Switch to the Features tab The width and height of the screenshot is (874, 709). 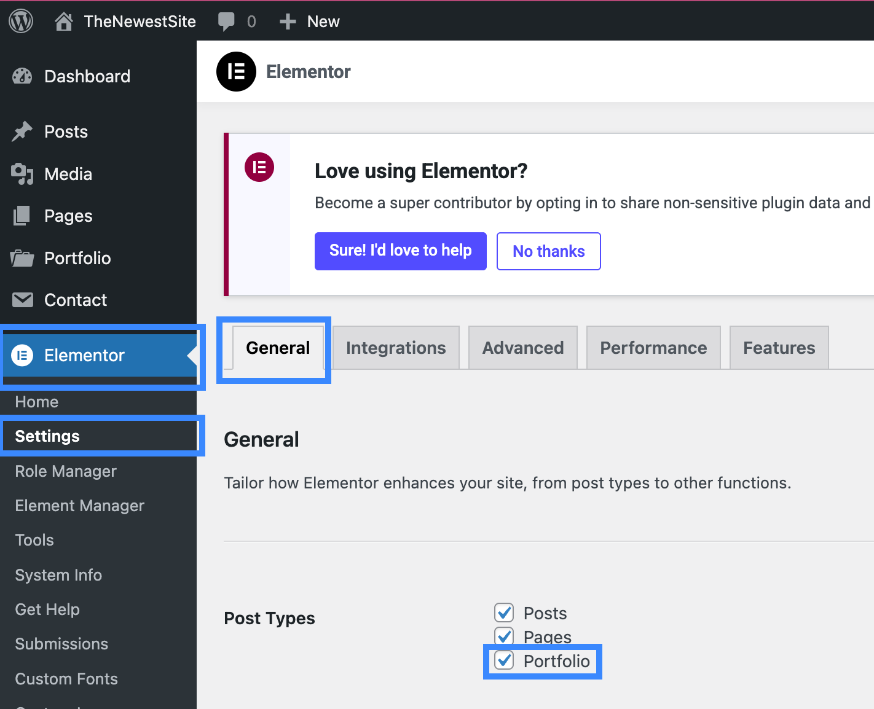point(779,348)
